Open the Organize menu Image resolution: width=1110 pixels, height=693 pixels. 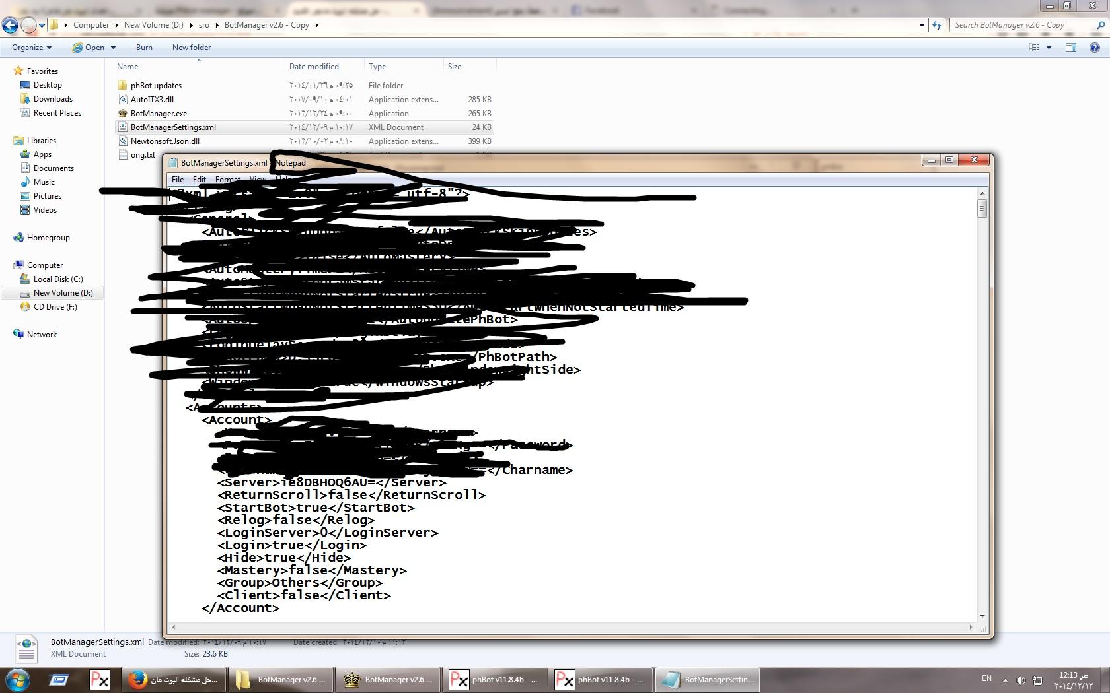coord(31,48)
